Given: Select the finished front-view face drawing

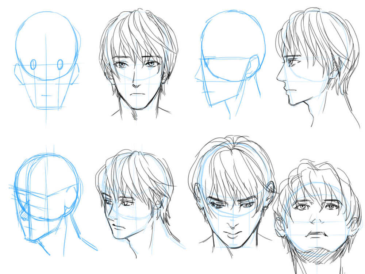Looking at the screenshot, I should pos(139,64).
